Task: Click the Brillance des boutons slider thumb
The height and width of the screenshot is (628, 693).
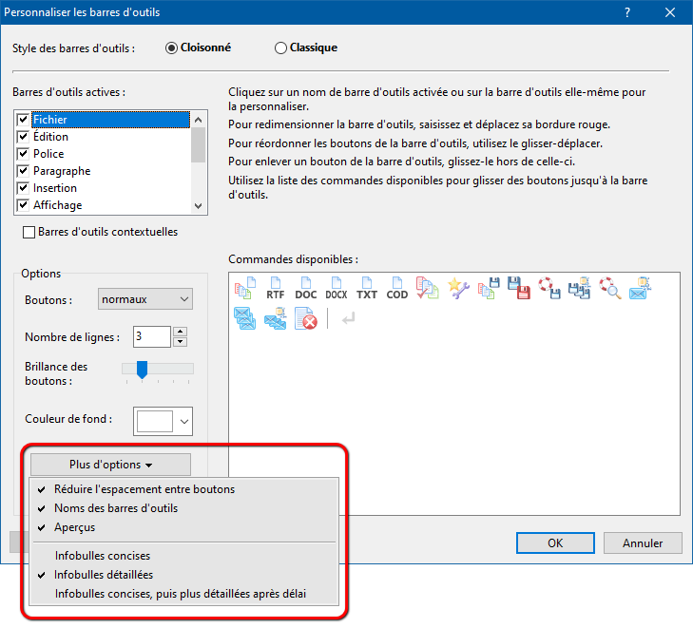Action: click(x=142, y=370)
